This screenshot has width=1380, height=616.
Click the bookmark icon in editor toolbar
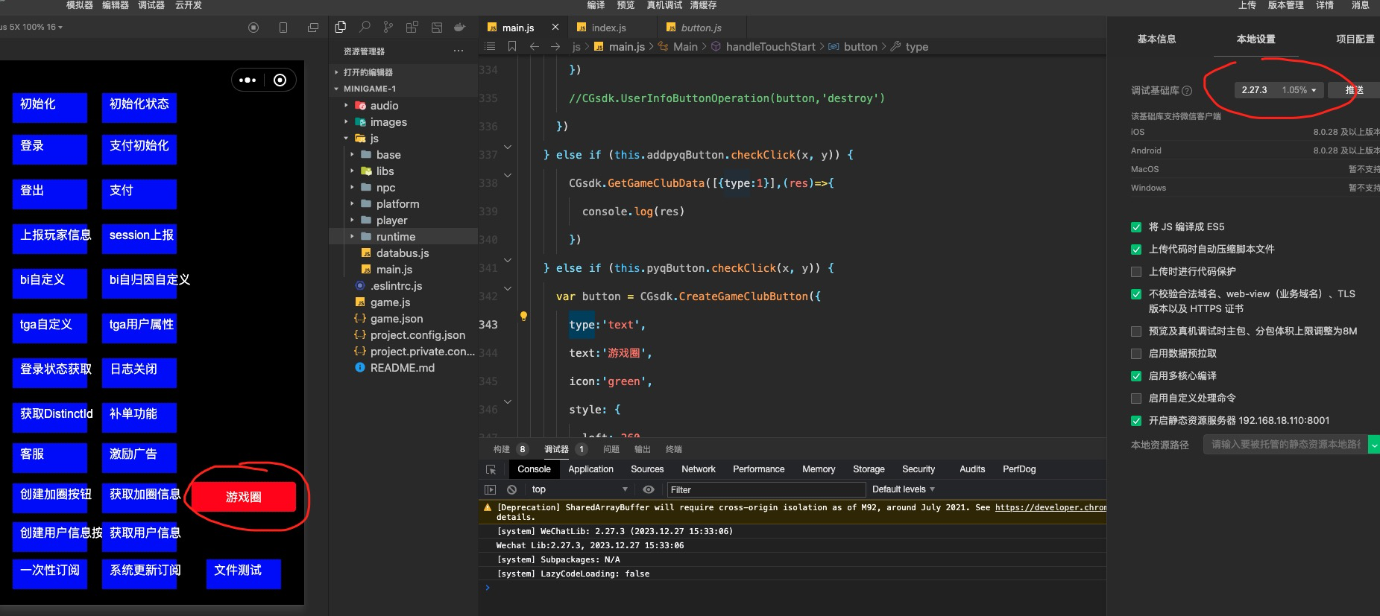pyautogui.click(x=512, y=46)
